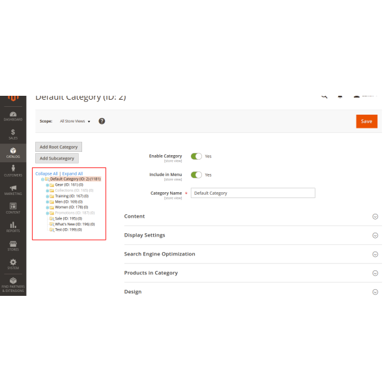Open the Dashboard icon in sidebar
Screen dimensions: 391x391
[13, 115]
